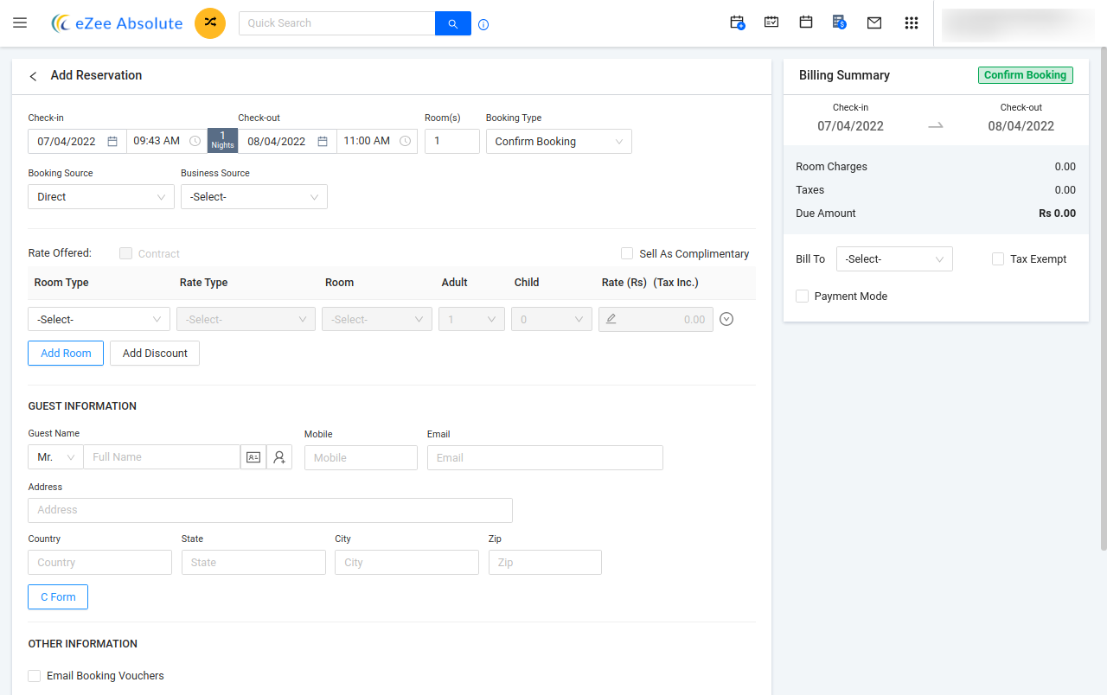Click the scan ID card icon
This screenshot has width=1107, height=695.
point(253,456)
